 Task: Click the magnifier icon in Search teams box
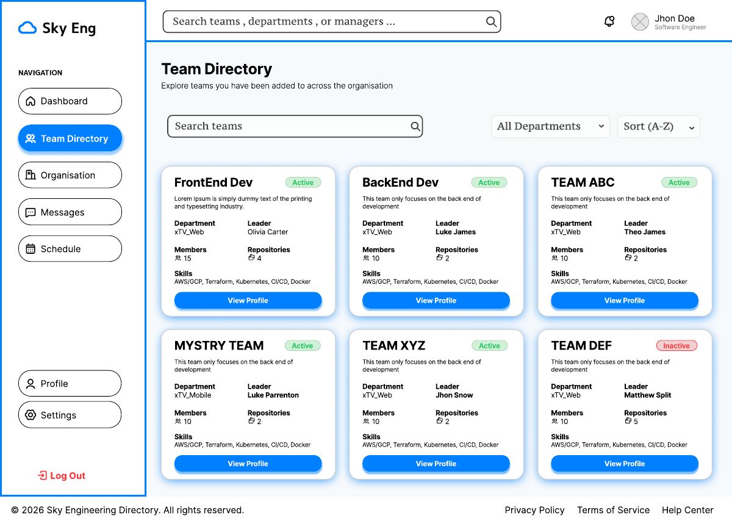[415, 126]
